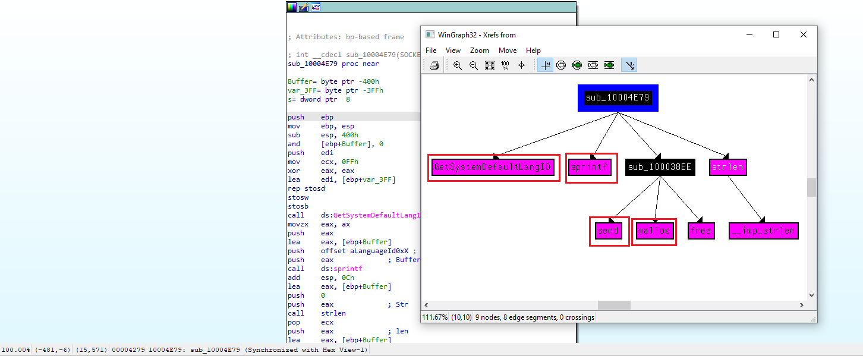Reset zoom to 100% icon
This screenshot has width=863, height=356.
(505, 65)
